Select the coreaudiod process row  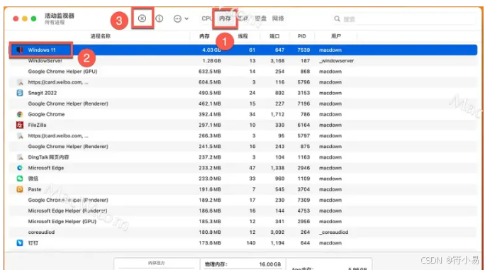[242, 232]
